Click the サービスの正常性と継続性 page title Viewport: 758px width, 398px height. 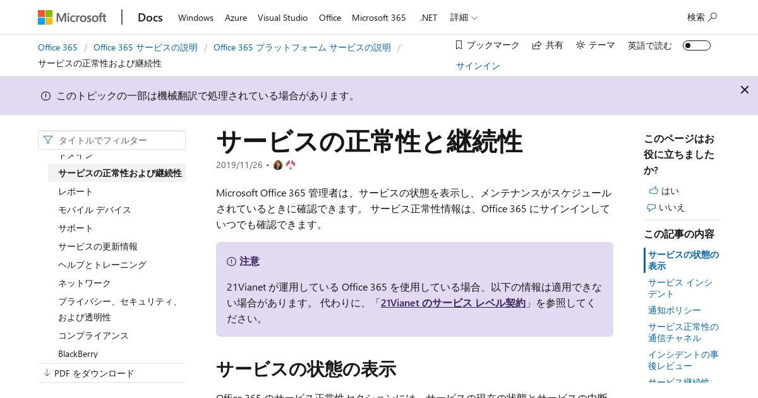click(370, 142)
